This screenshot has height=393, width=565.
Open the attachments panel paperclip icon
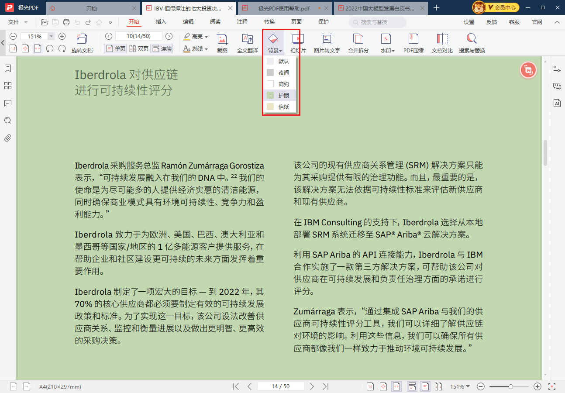(7, 138)
